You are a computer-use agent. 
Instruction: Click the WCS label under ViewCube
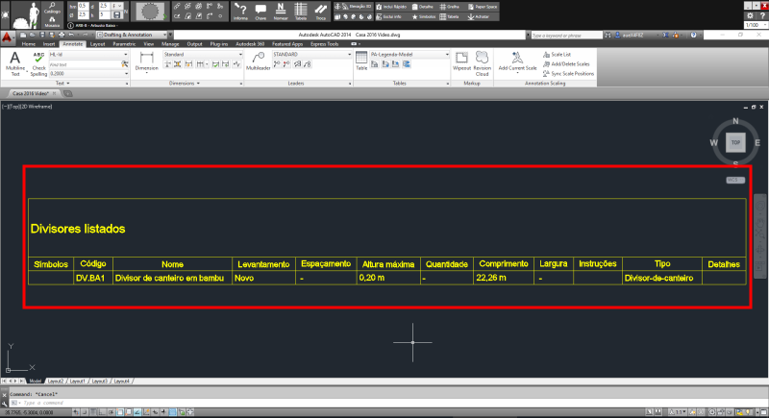coord(735,180)
